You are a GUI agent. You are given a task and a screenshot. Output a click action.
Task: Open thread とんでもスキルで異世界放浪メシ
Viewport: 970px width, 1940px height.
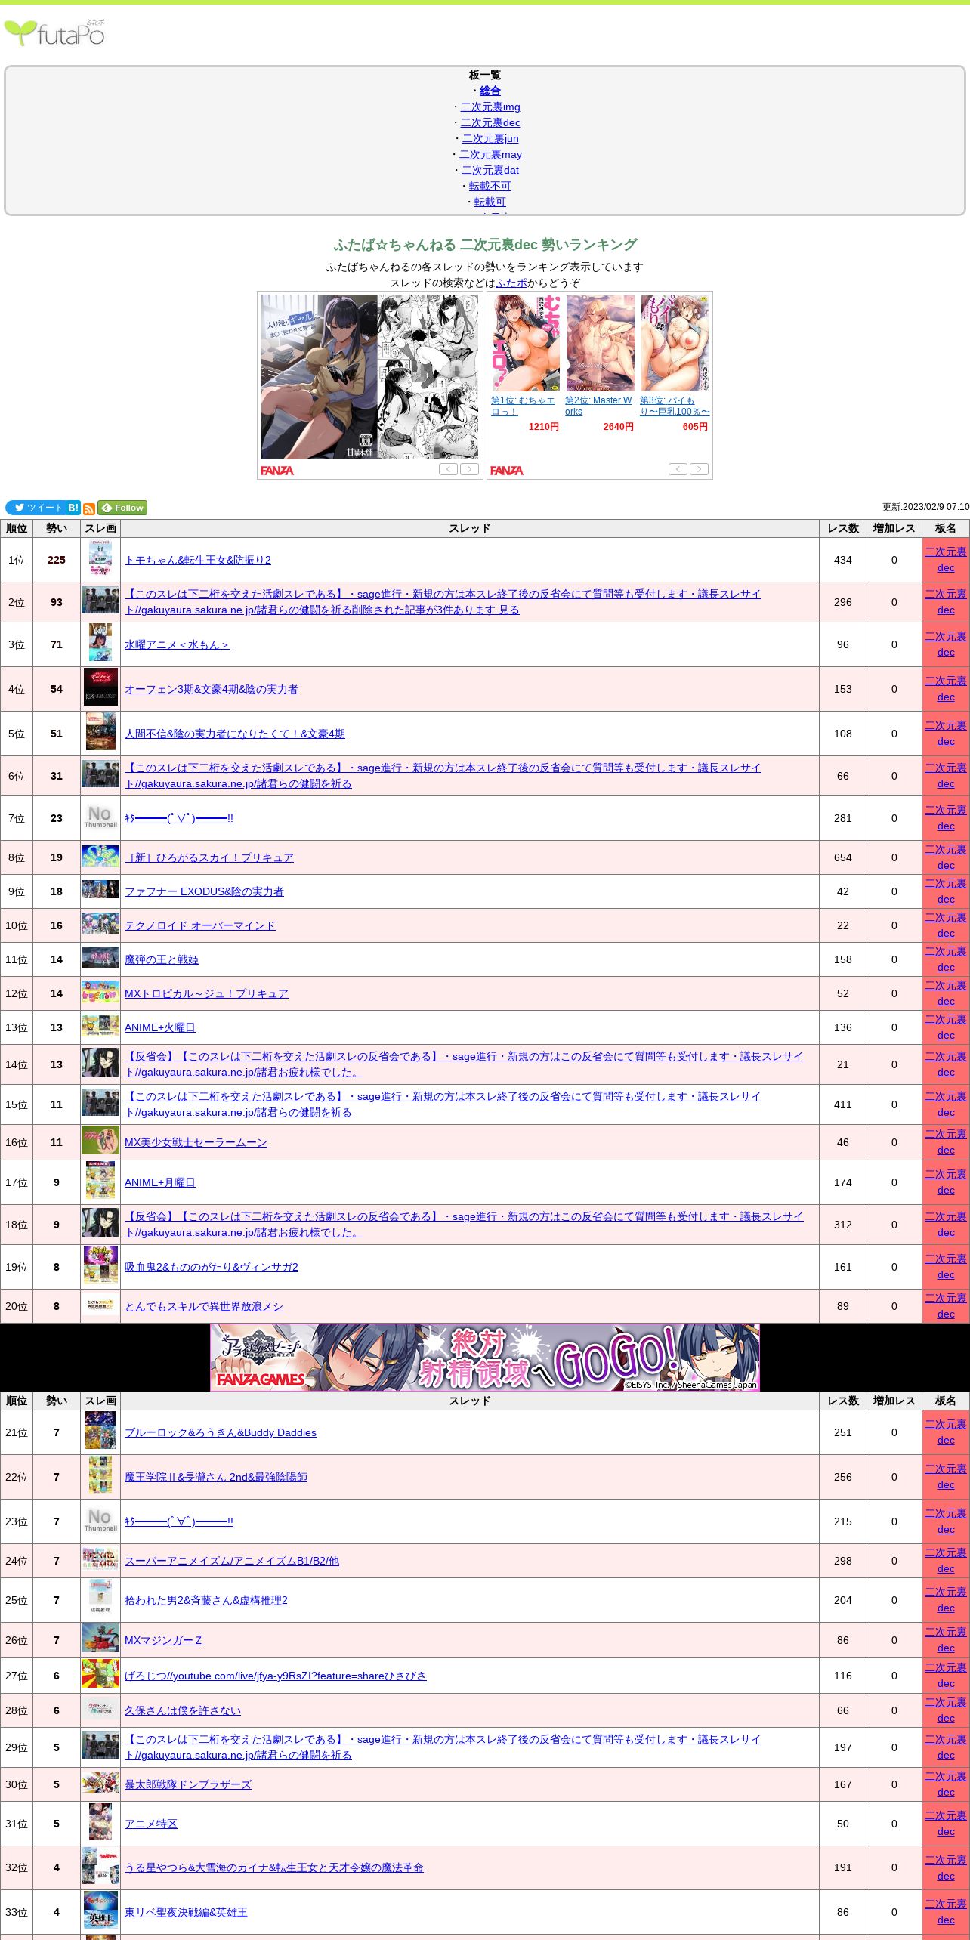204,1306
